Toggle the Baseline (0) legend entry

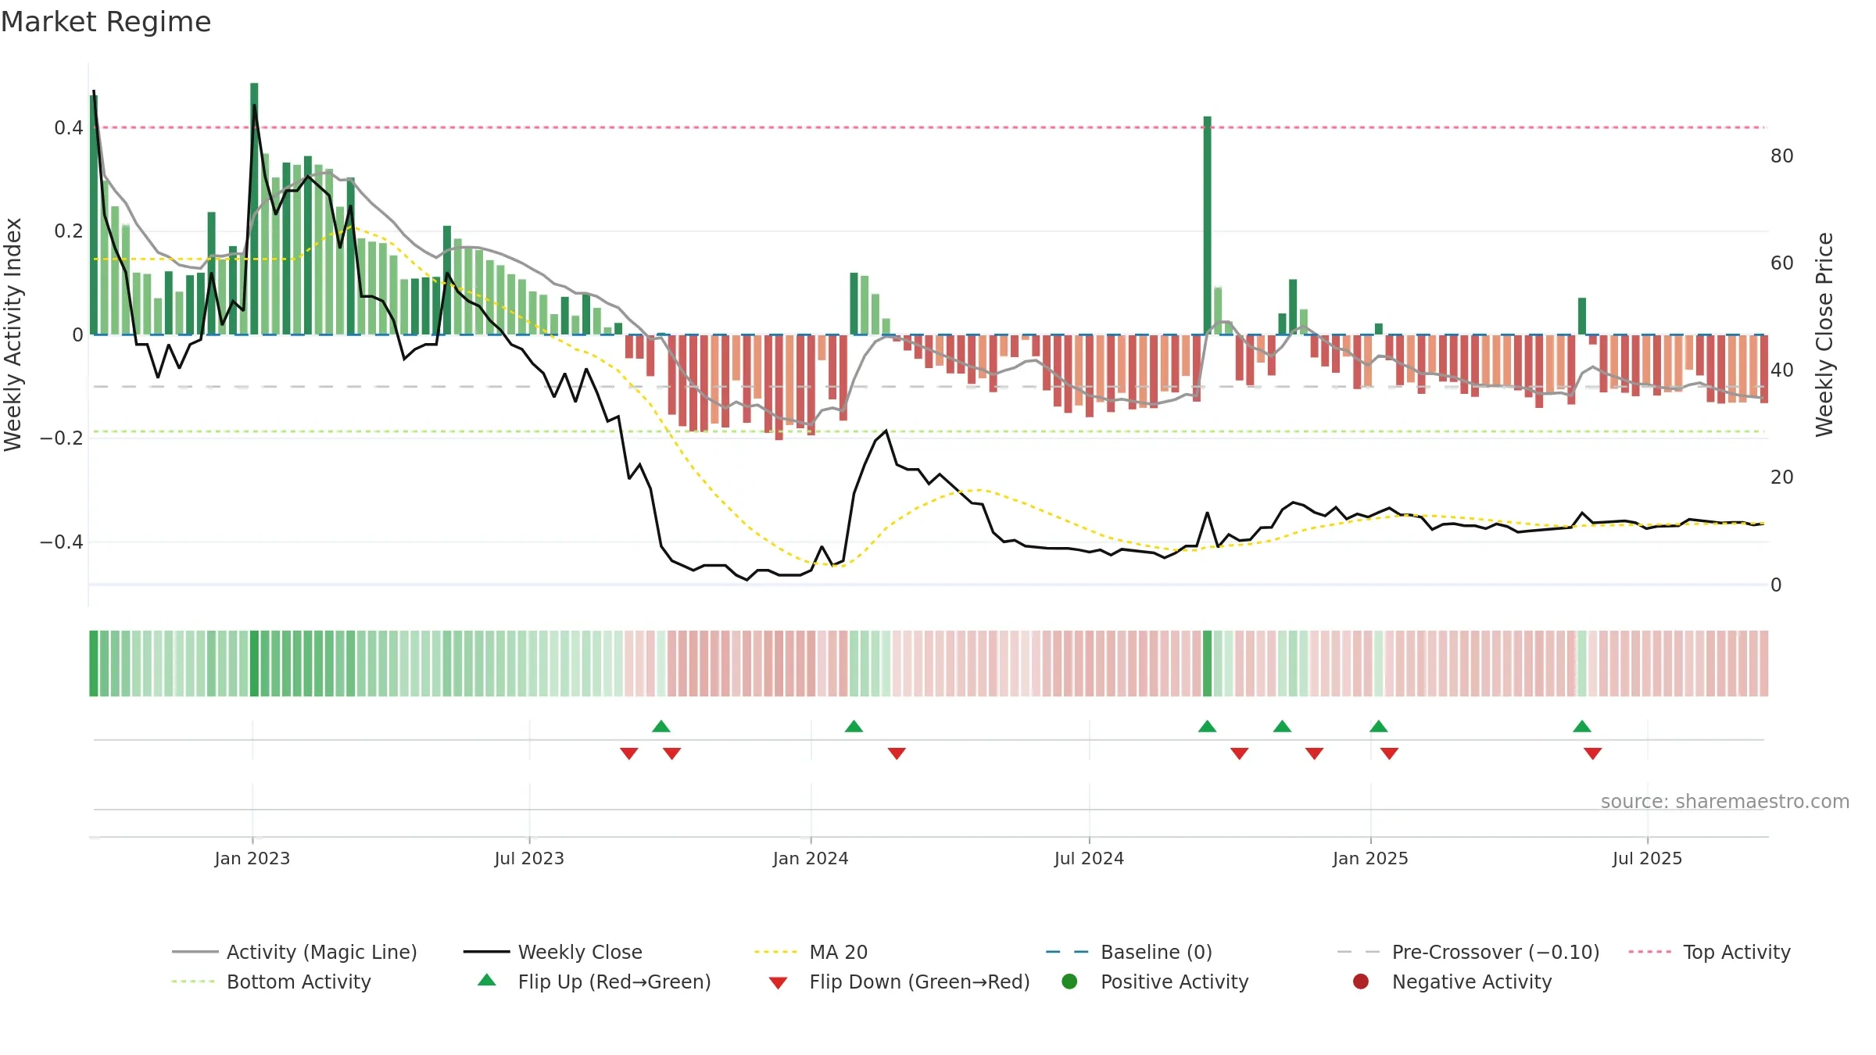1129,952
